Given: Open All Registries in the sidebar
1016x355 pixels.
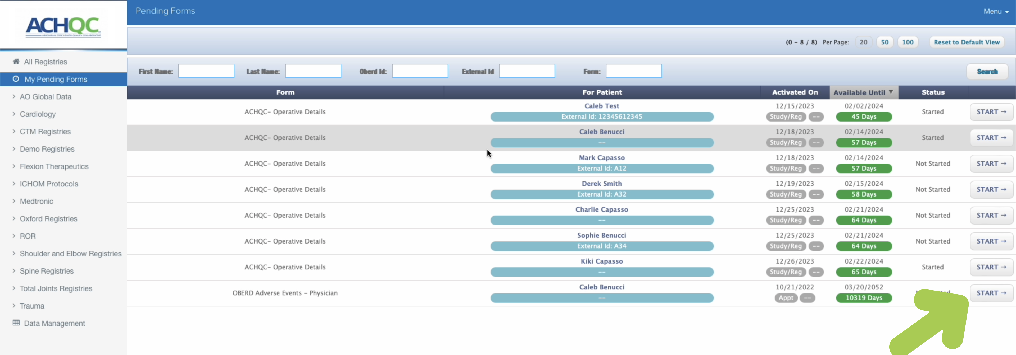Looking at the screenshot, I should [x=45, y=62].
